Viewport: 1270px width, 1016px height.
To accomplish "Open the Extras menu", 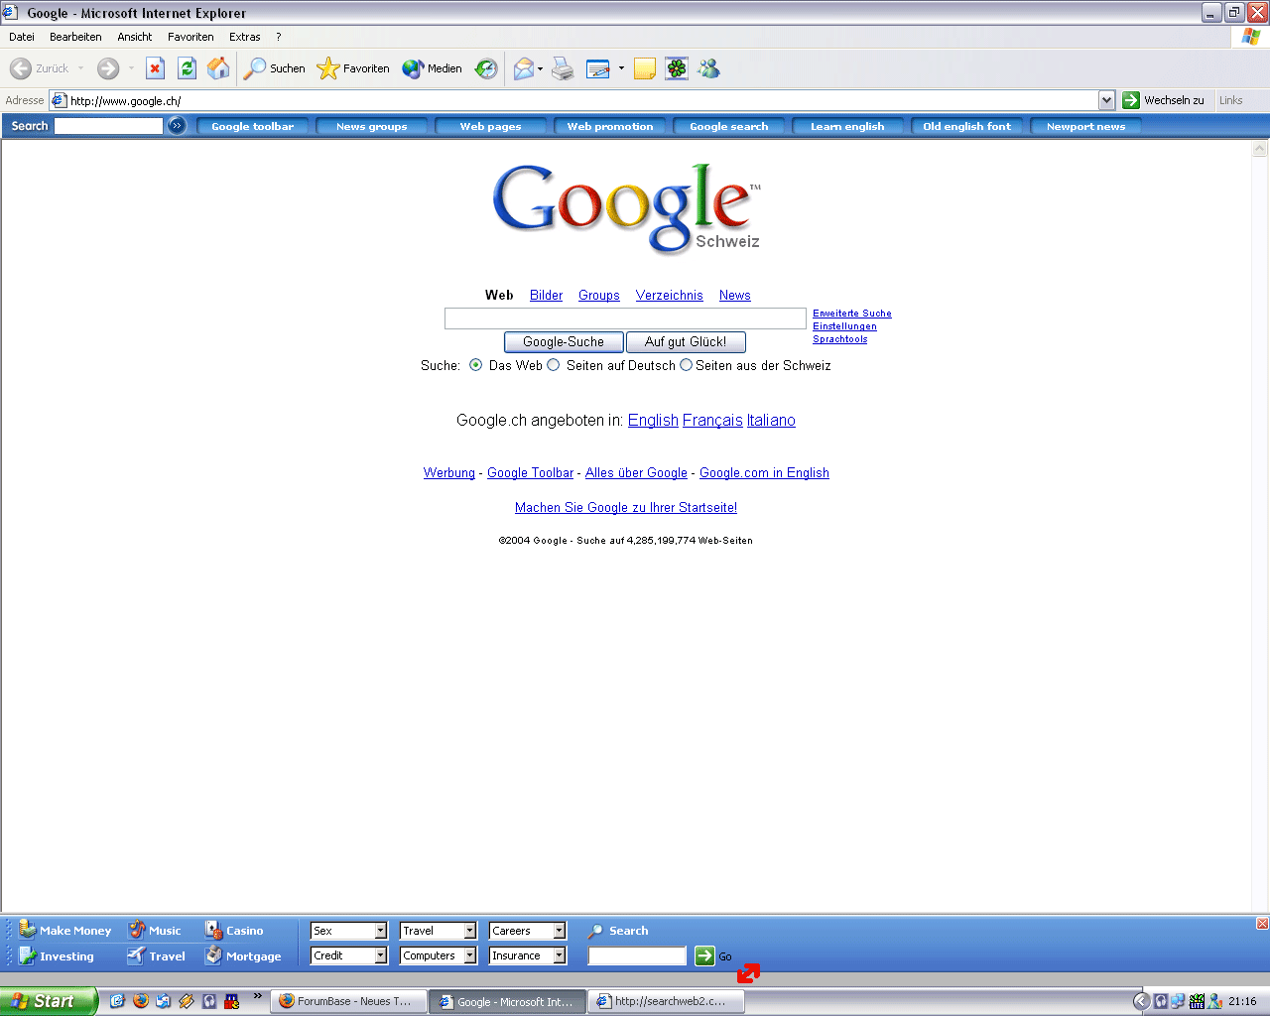I will [245, 37].
